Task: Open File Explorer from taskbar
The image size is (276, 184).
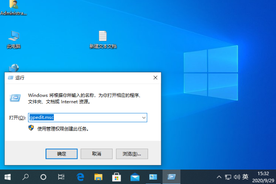Action: pyautogui.click(x=98, y=177)
